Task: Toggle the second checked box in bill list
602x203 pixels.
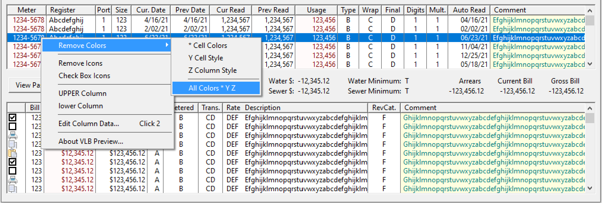Action: point(12,162)
